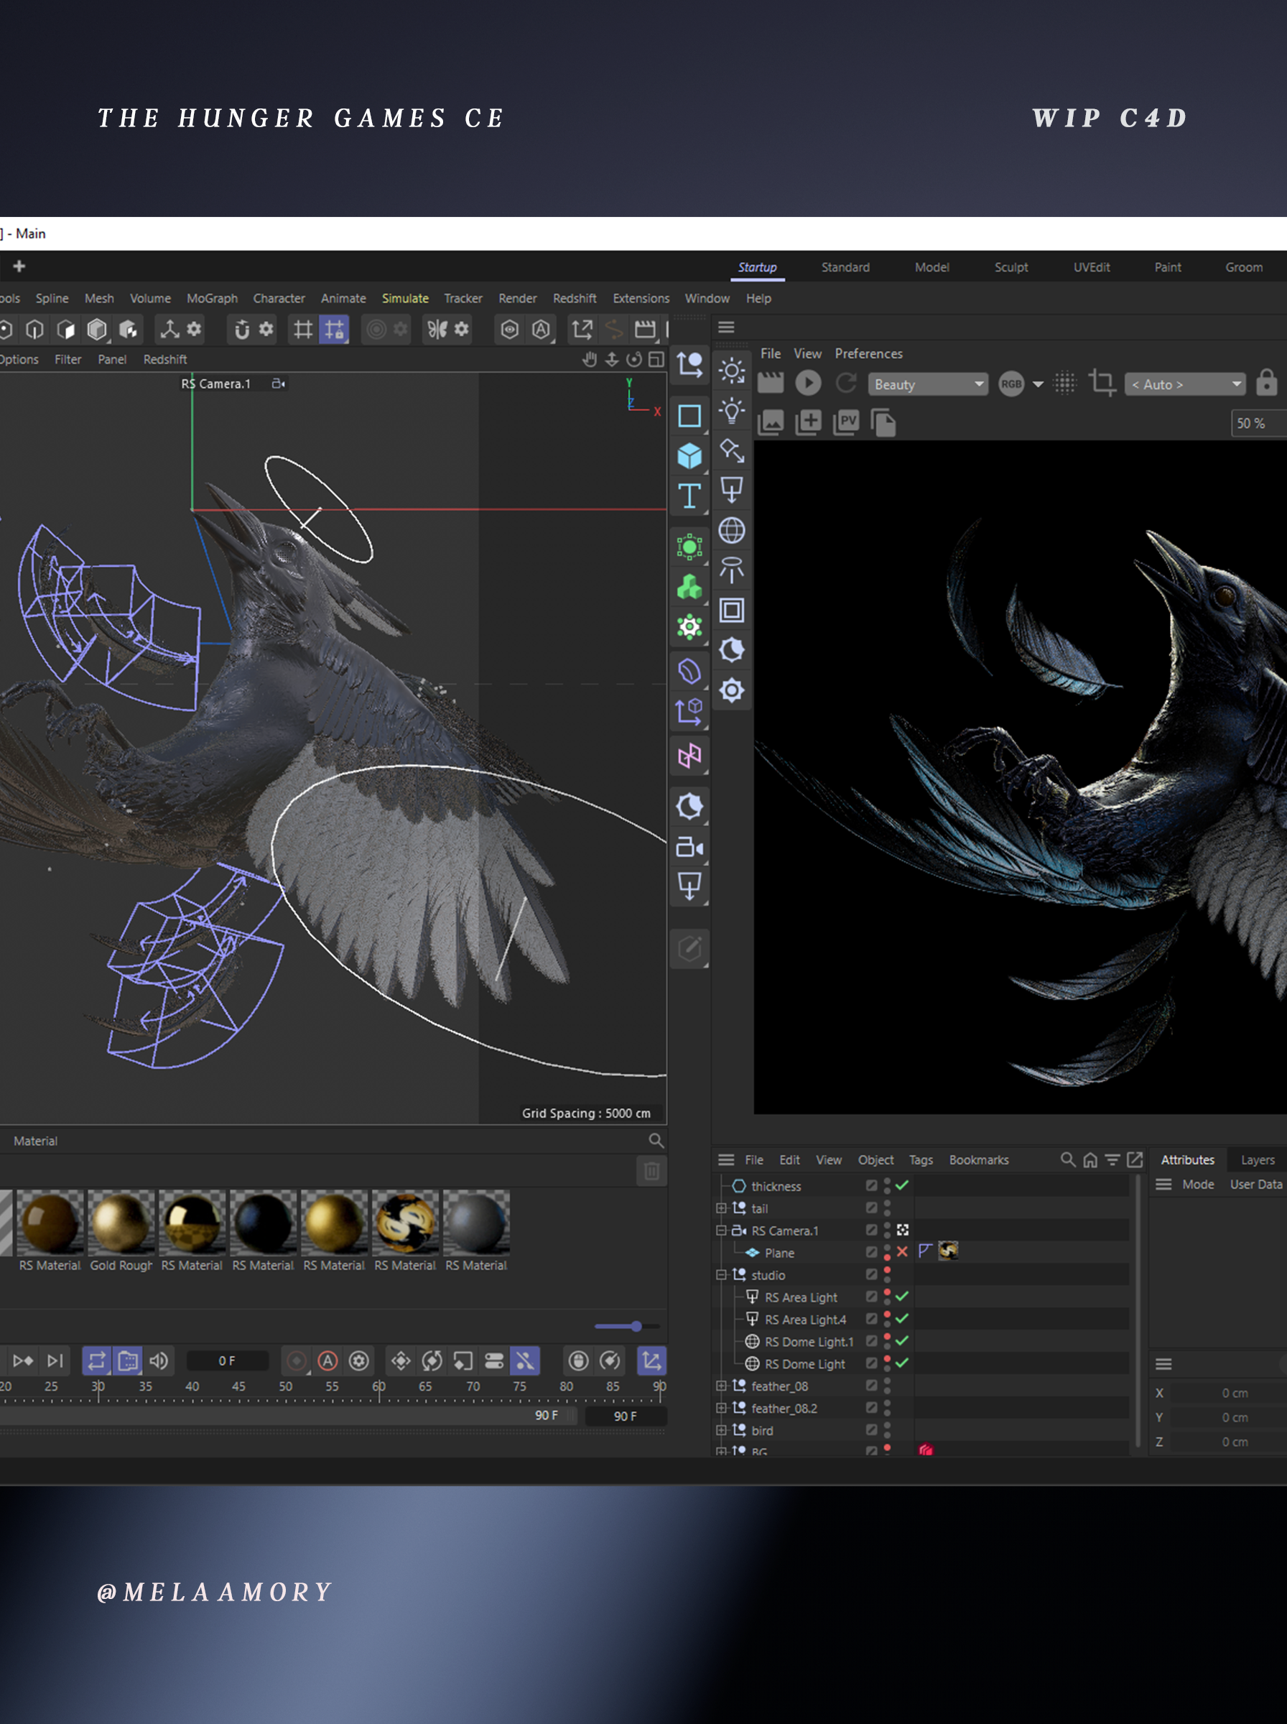Click the PV picture viewer icon
Viewport: 1287px width, 1724px height.
846,422
